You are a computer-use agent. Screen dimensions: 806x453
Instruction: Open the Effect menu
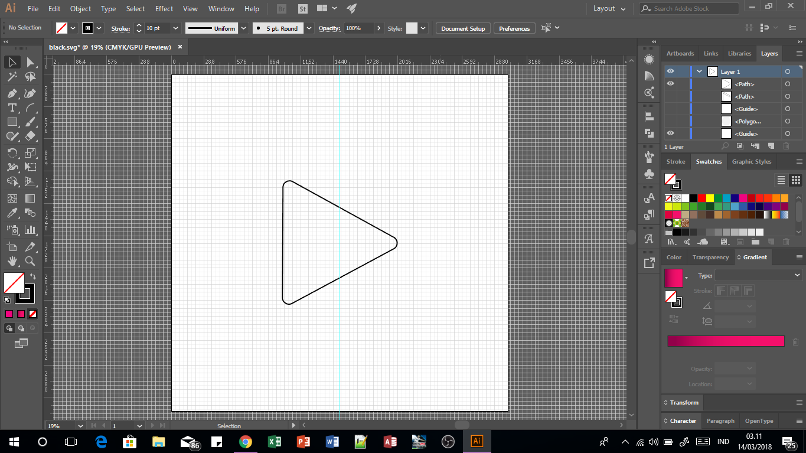pyautogui.click(x=164, y=9)
